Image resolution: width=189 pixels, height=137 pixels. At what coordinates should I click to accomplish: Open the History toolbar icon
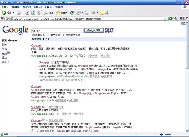[x=72, y=12]
